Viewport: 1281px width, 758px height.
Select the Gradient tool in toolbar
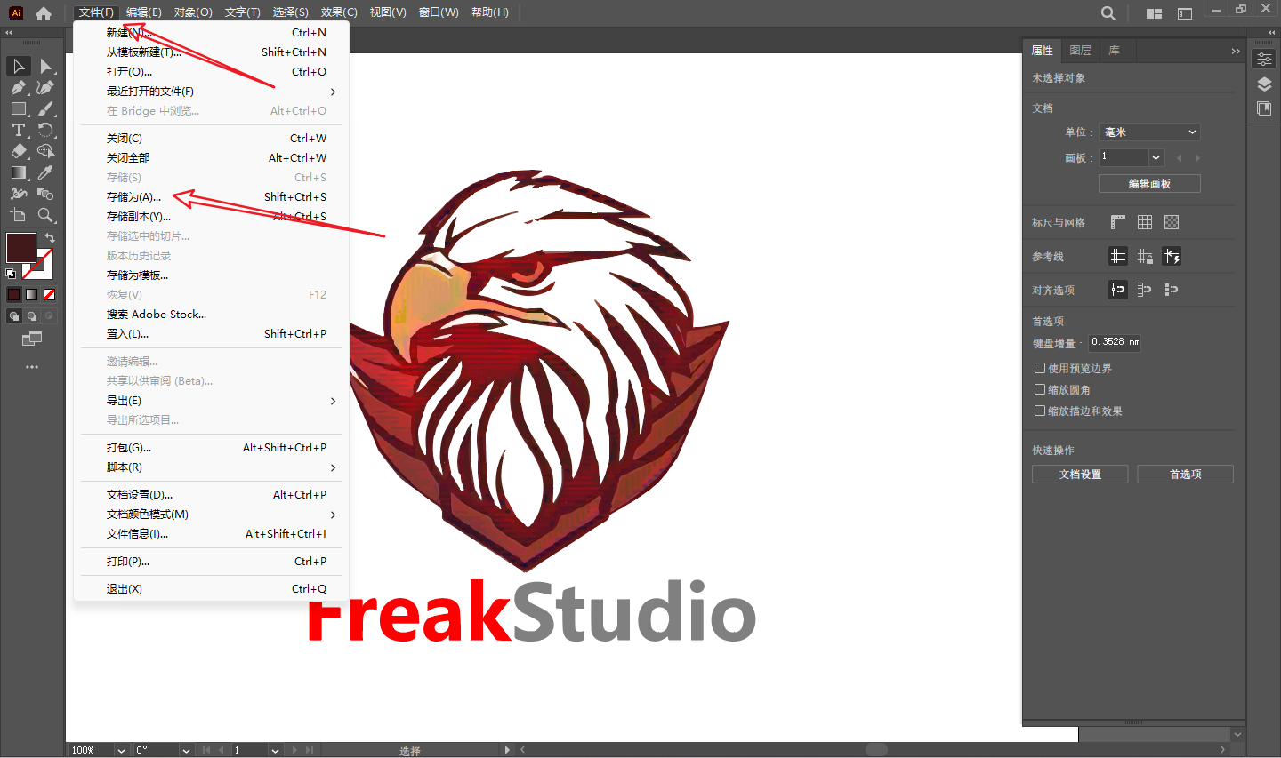pos(18,173)
